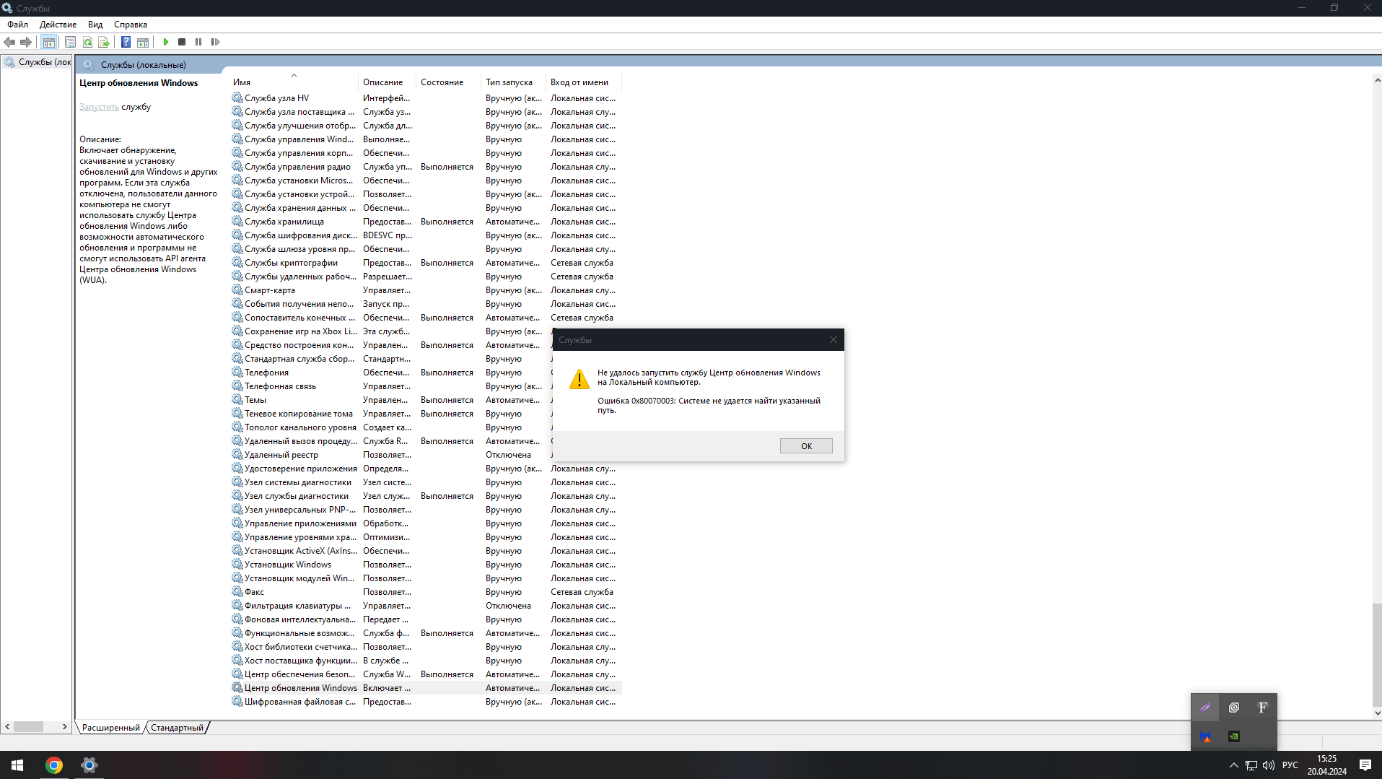Open Google Chrome from the taskbar
This screenshot has height=779, width=1382.
tap(54, 765)
